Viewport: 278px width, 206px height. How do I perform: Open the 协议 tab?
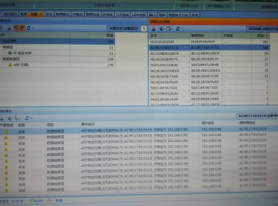[x=50, y=14]
